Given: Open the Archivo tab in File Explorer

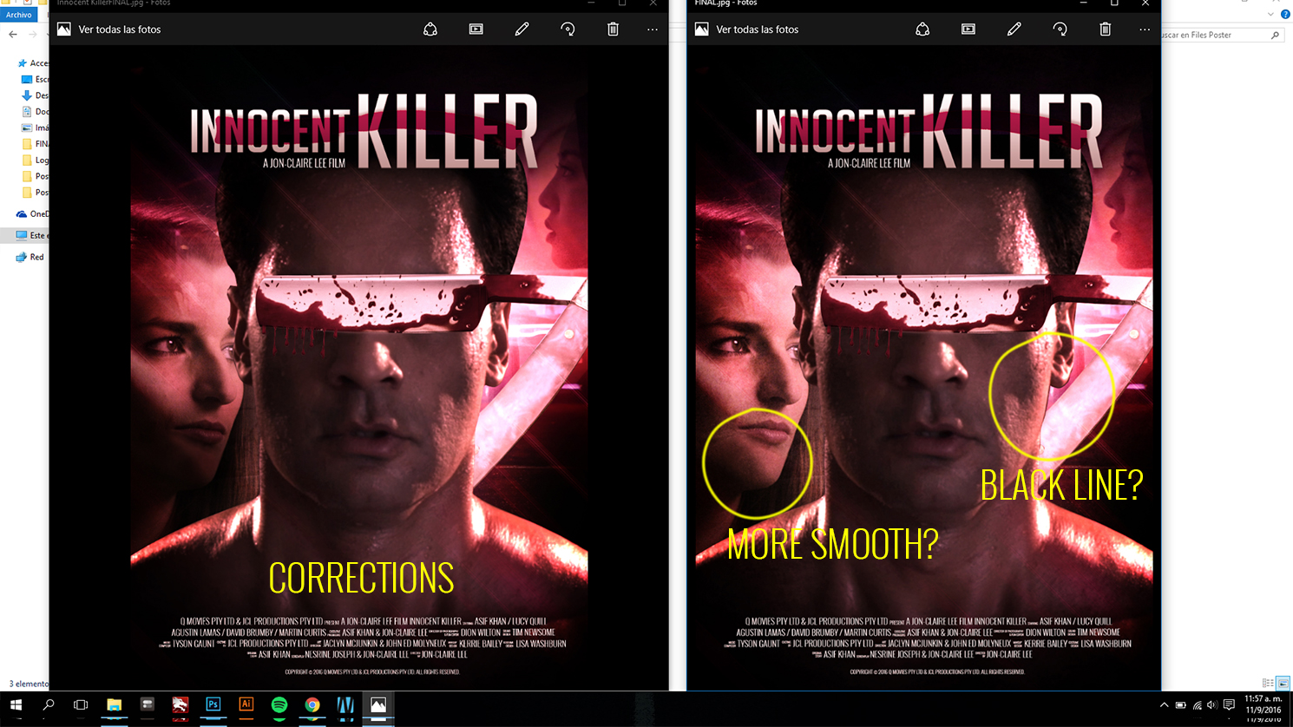Looking at the screenshot, I should click(19, 15).
